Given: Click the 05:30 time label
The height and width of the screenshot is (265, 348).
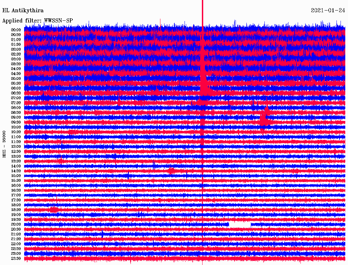Looking at the screenshot, I should point(16,84).
